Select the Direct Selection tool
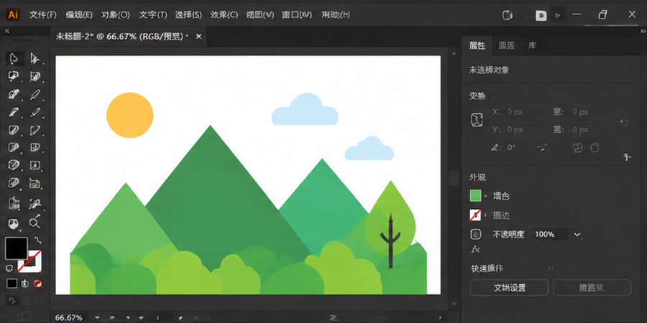The height and width of the screenshot is (323, 647). pyautogui.click(x=35, y=59)
